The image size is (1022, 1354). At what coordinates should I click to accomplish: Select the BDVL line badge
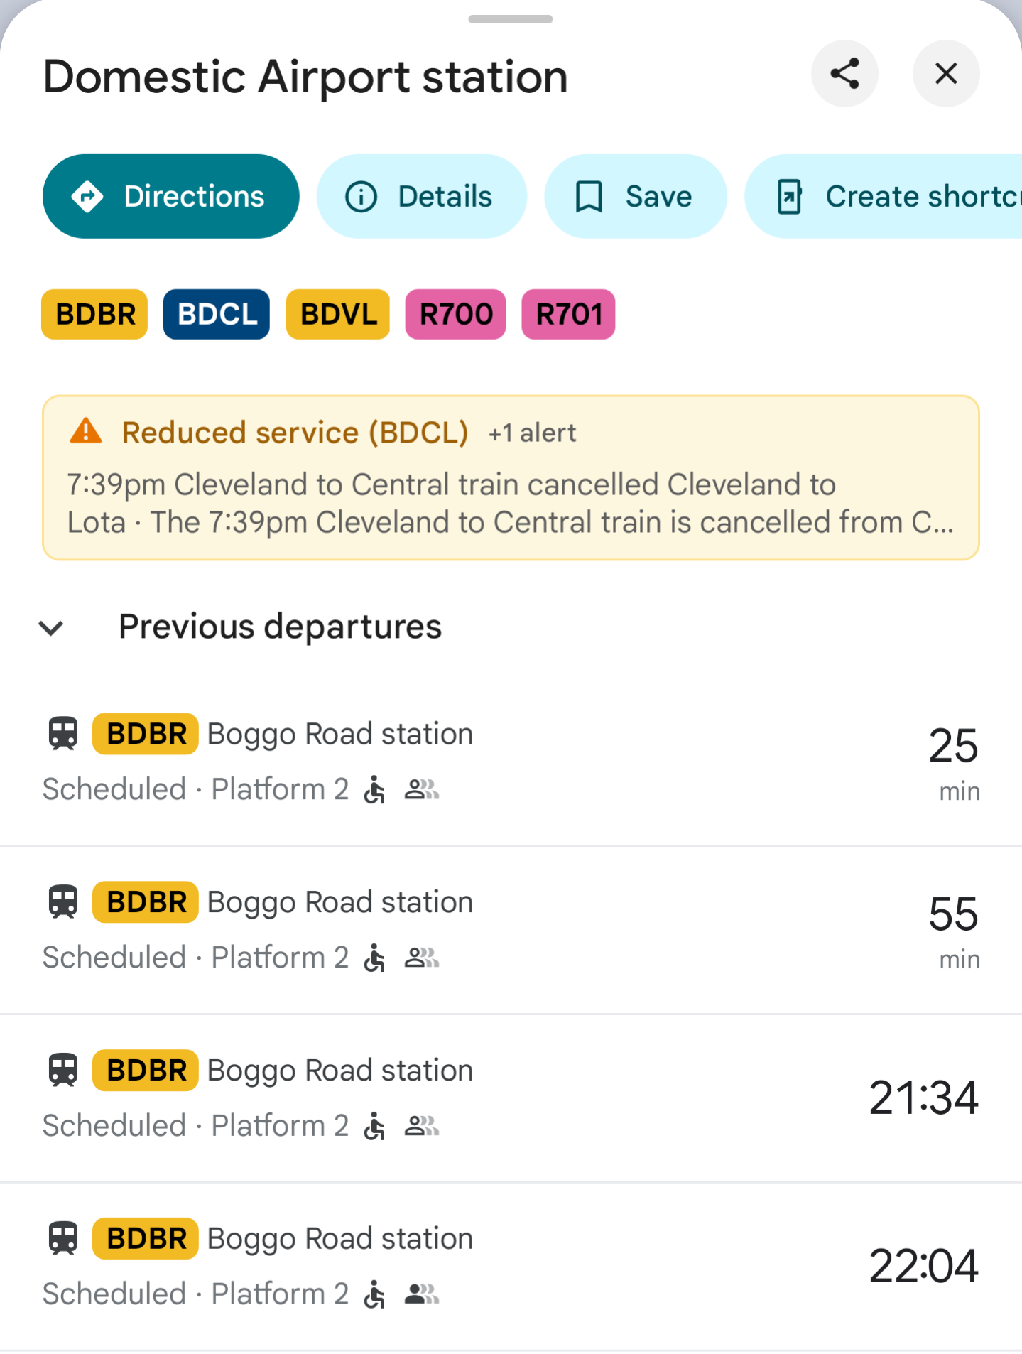(x=338, y=314)
